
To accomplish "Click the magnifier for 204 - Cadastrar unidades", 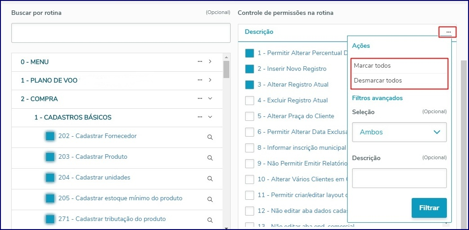I will coord(210,179).
